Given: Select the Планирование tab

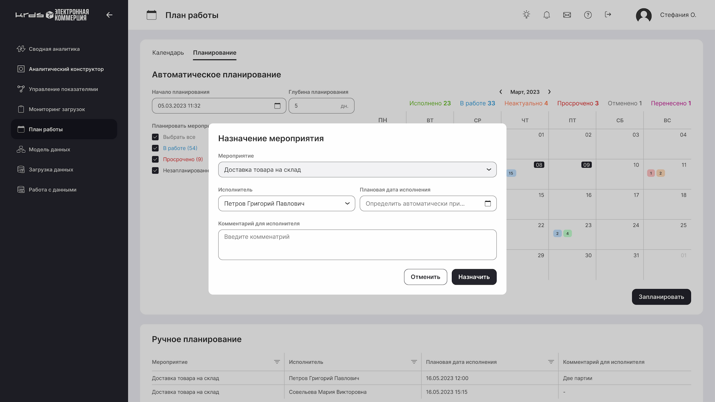Looking at the screenshot, I should (214, 52).
